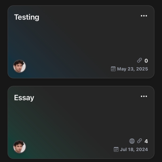
Task: Click the link count 0 on Testing
Action: pos(146,61)
